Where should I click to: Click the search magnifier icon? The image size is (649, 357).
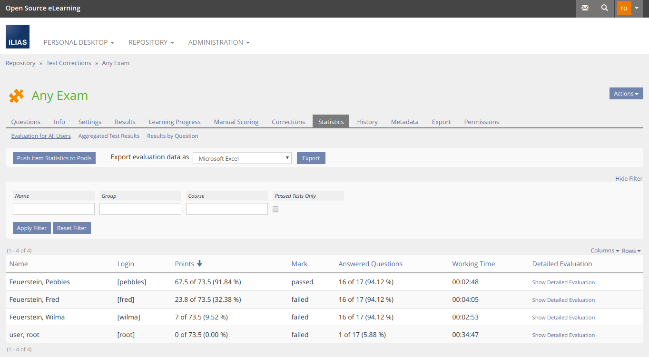604,8
